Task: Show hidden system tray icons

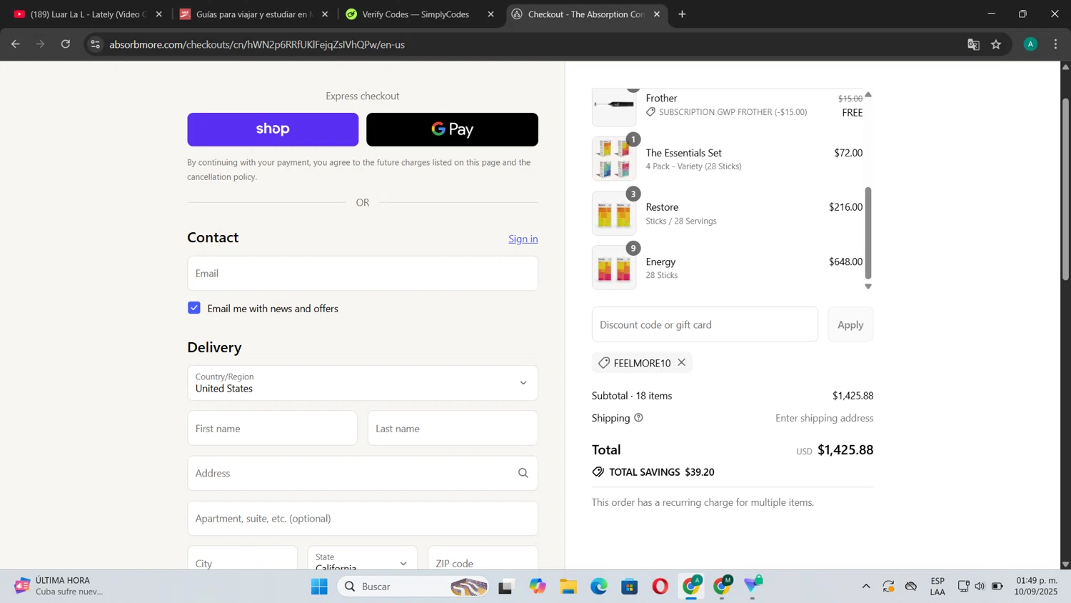Action: 866,587
